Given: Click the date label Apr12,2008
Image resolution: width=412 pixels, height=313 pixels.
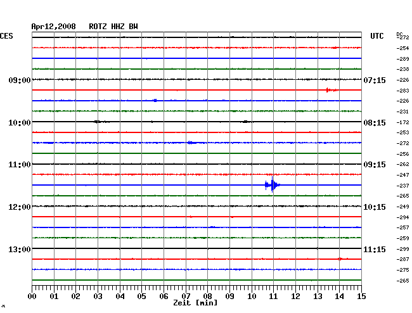Looking at the screenshot, I should point(54,27).
